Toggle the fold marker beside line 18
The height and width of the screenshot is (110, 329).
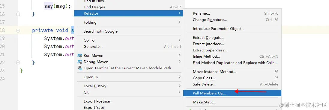point(18,30)
